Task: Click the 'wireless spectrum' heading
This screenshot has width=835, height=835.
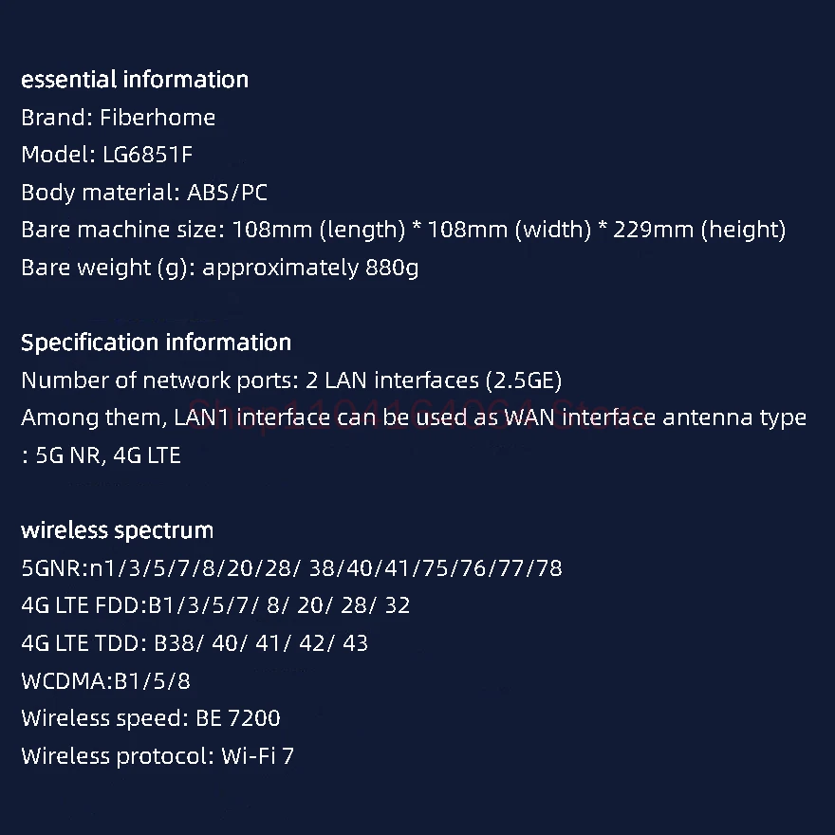Action: [x=117, y=530]
